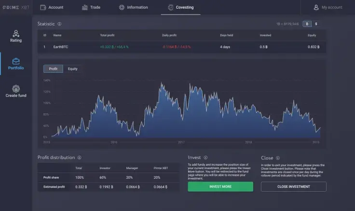
Task: Switch currency display to Bitcoin
Action: [307, 24]
